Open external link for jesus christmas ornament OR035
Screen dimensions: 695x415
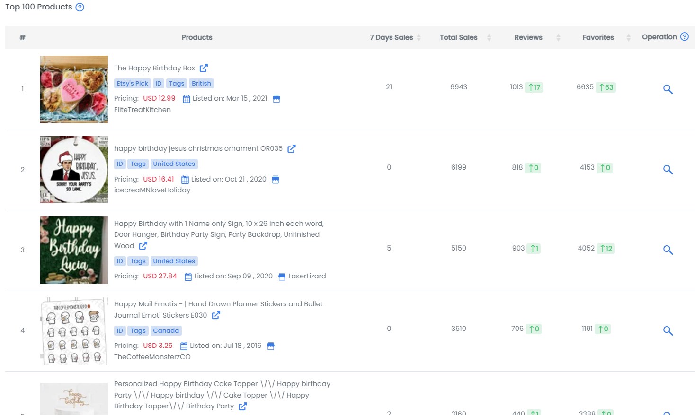pyautogui.click(x=292, y=148)
